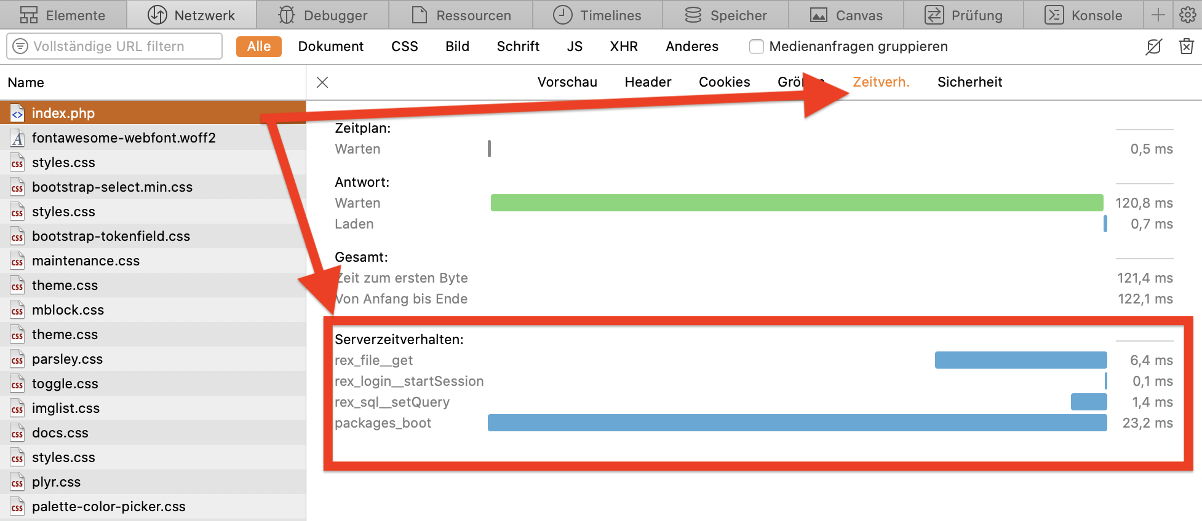Viewport: 1202px width, 521px height.
Task: Filter requests by Dokument
Action: (x=331, y=46)
